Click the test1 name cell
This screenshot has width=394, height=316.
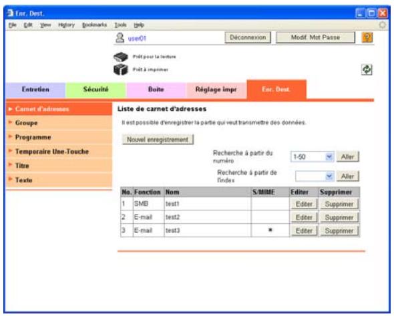pyautogui.click(x=208, y=204)
